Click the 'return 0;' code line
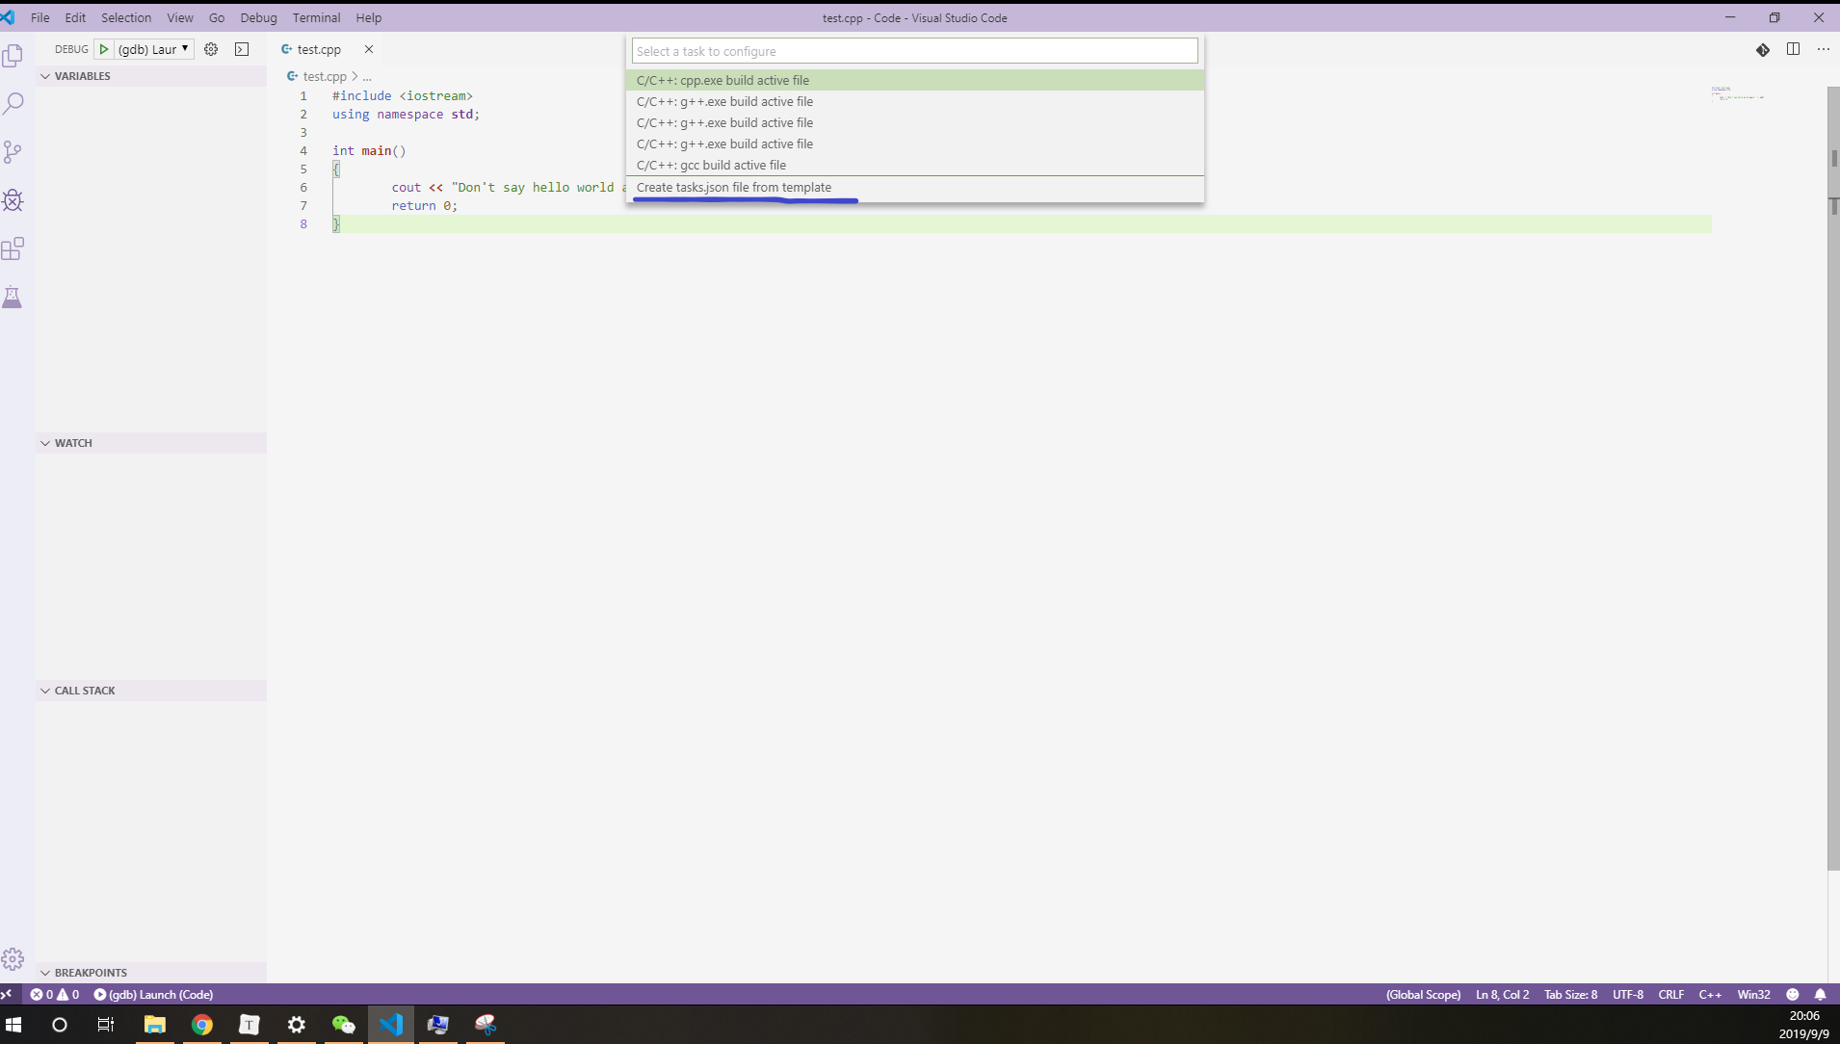Image resolution: width=1840 pixels, height=1044 pixels. tap(424, 205)
